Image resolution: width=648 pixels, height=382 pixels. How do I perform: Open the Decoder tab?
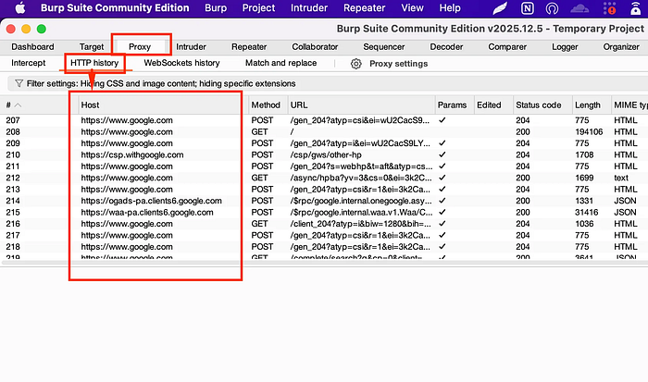tap(446, 46)
